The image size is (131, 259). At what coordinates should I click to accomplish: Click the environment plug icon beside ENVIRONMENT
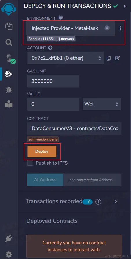(x=61, y=18)
